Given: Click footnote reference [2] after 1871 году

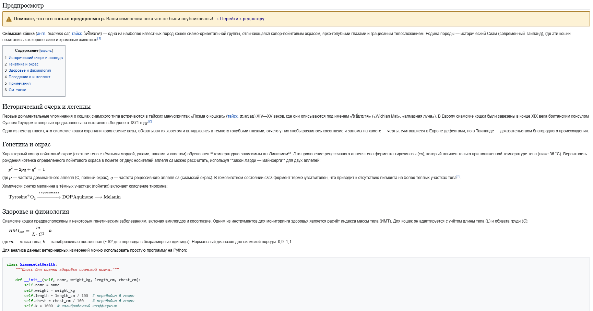Looking at the screenshot, I should pos(150,121).
